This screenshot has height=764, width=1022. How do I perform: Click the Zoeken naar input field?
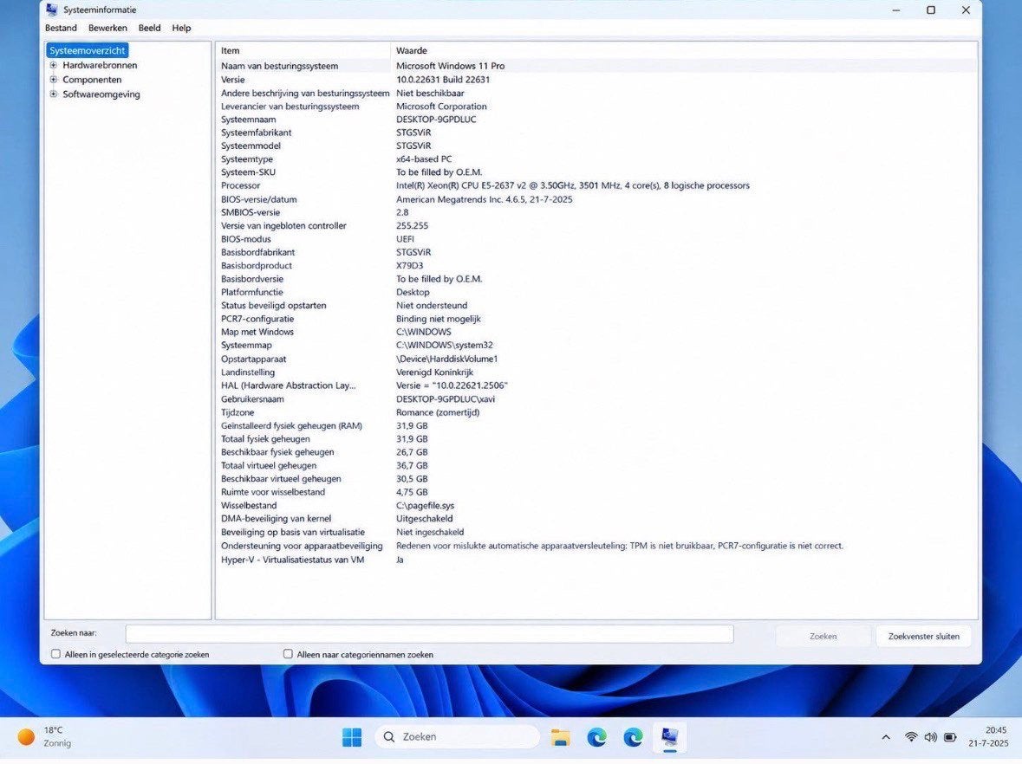[x=430, y=634]
